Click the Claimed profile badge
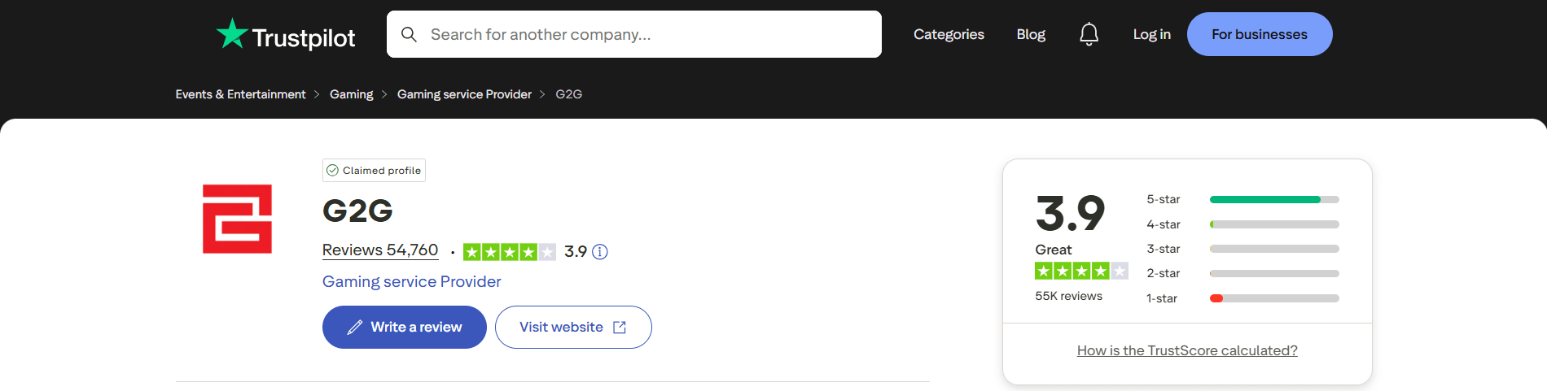1547x391 pixels. tap(374, 170)
